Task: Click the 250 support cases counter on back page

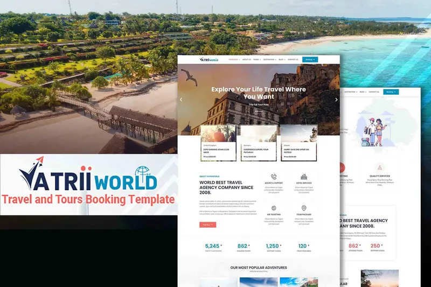Action: click(x=377, y=247)
